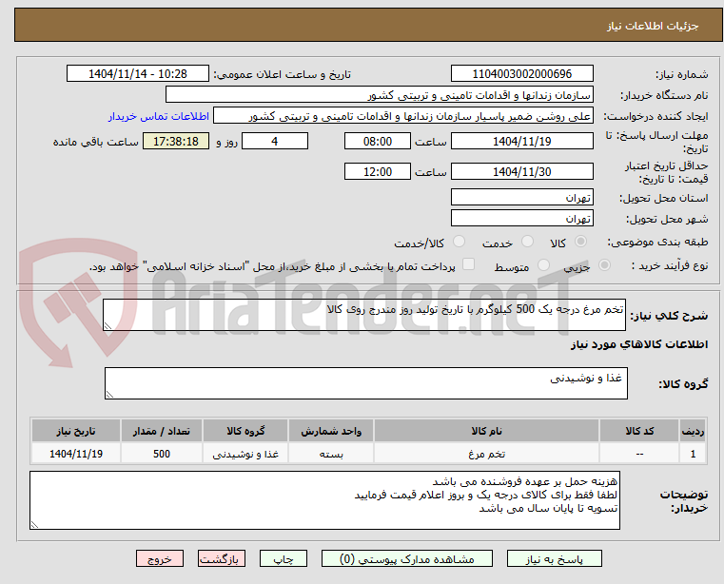Image resolution: width=724 pixels, height=584 pixels.
Task: Click the 'تعداد / مقدار' column header
Action: [x=162, y=431]
